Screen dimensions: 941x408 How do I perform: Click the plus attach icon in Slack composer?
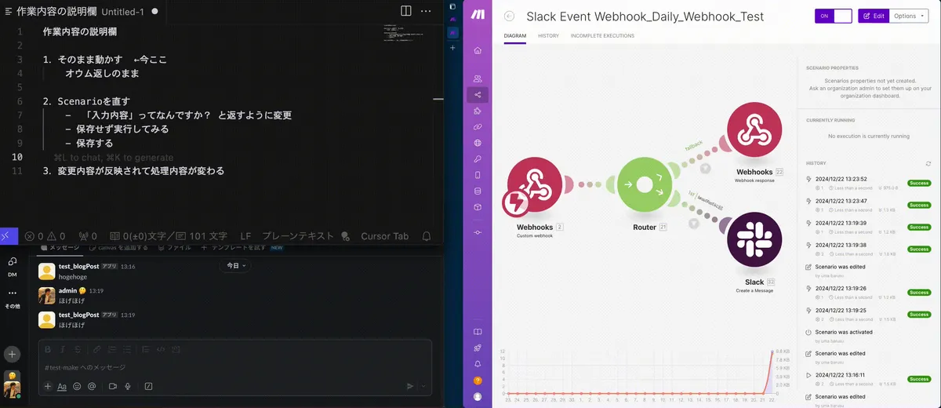coord(48,386)
